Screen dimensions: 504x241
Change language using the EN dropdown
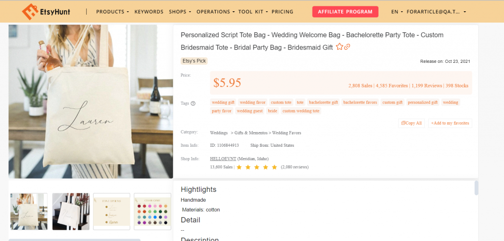(397, 12)
